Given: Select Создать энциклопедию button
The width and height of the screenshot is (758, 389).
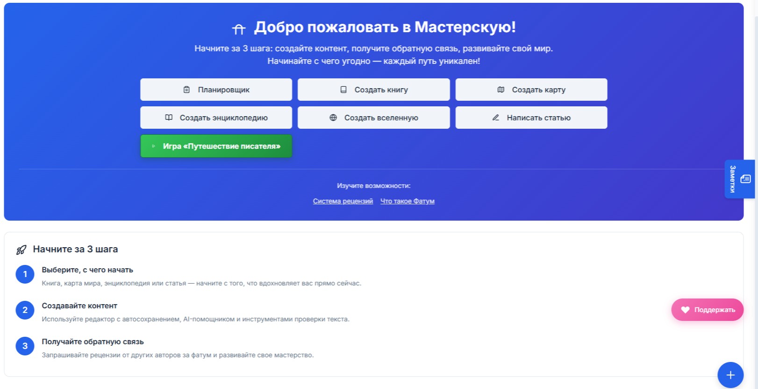Looking at the screenshot, I should pos(216,118).
